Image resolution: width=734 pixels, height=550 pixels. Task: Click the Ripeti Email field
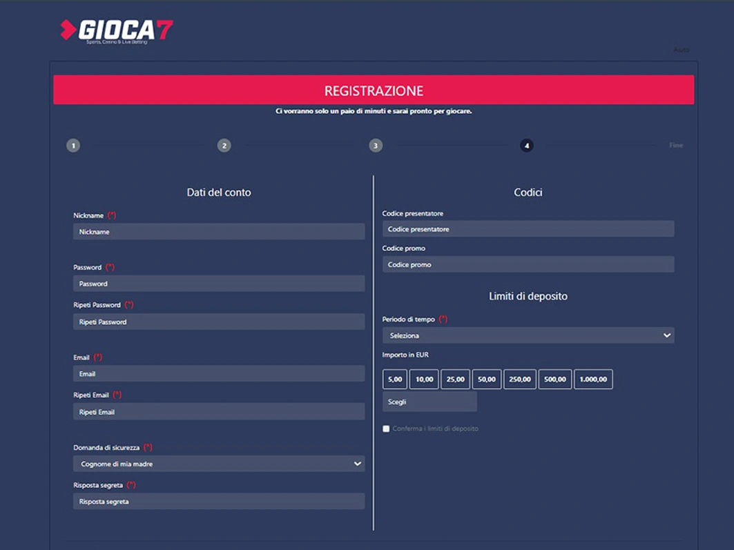tap(219, 411)
